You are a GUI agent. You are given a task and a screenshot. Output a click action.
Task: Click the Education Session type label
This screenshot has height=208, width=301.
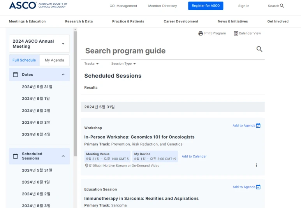[x=100, y=189]
